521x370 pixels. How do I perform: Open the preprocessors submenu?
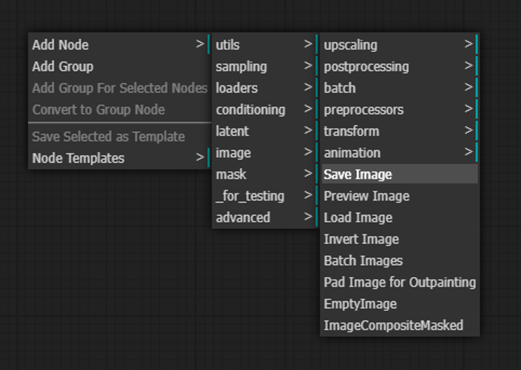pyautogui.click(x=400, y=109)
